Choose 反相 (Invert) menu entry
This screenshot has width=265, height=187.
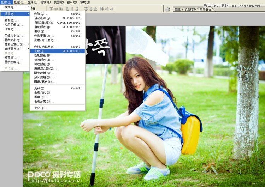coord(58,88)
